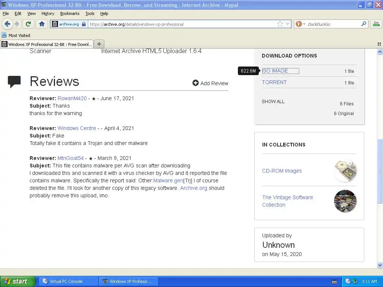
Task: Open The Vintage Software Collection link
Action: (288, 201)
